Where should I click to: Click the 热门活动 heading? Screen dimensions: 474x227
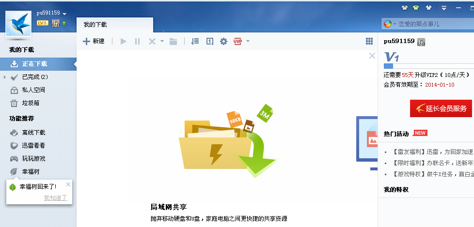(x=396, y=134)
